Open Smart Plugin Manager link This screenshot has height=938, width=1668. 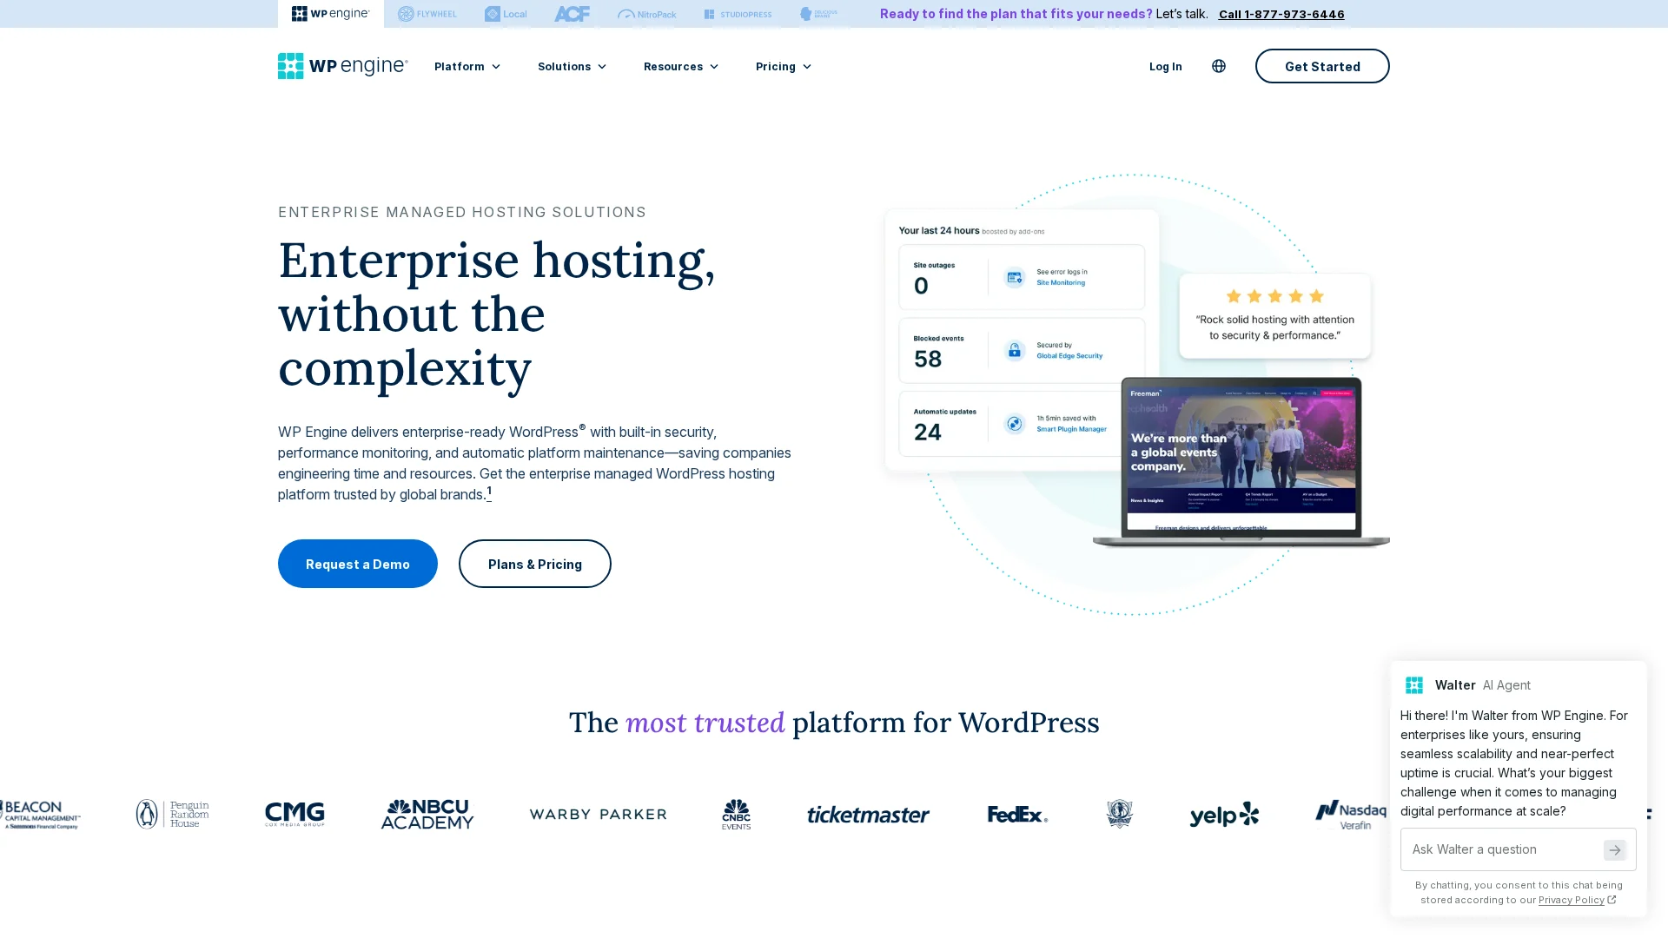[1071, 429]
